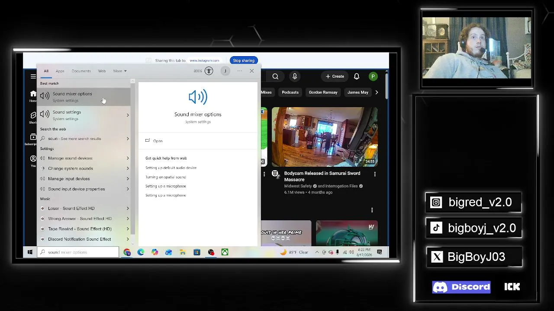The height and width of the screenshot is (311, 554).
Task: Open Bodycam video channel avatar
Action: pyautogui.click(x=275, y=174)
